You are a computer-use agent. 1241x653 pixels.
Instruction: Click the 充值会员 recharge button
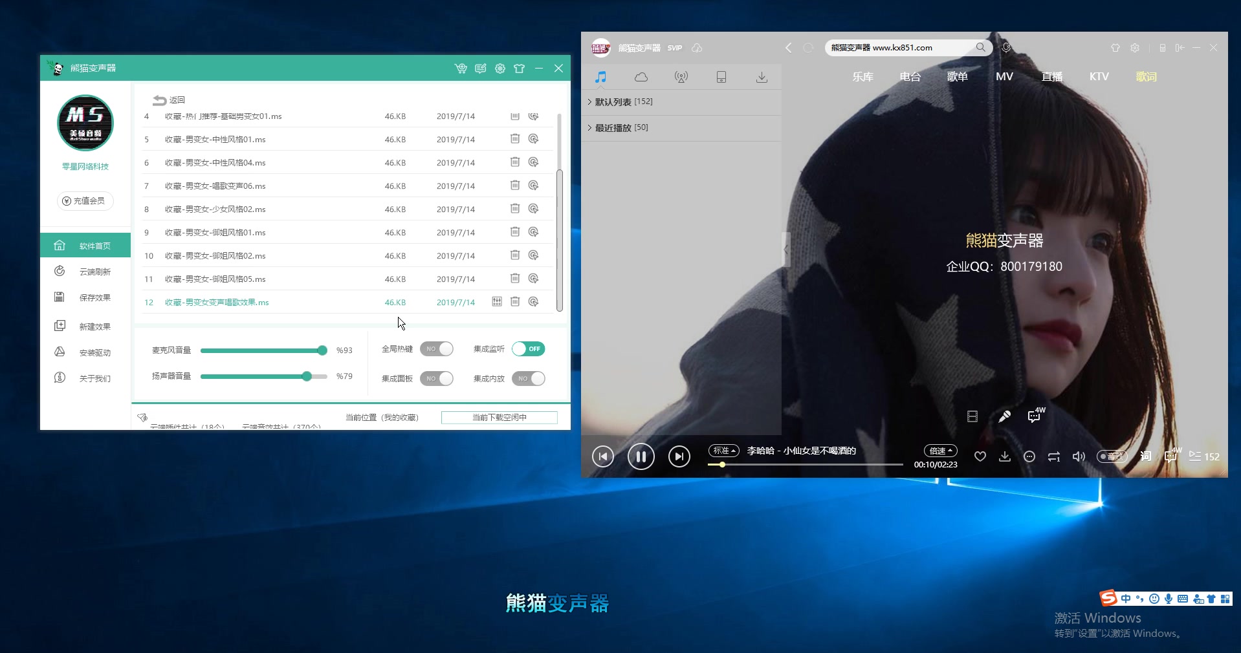pyautogui.click(x=85, y=201)
